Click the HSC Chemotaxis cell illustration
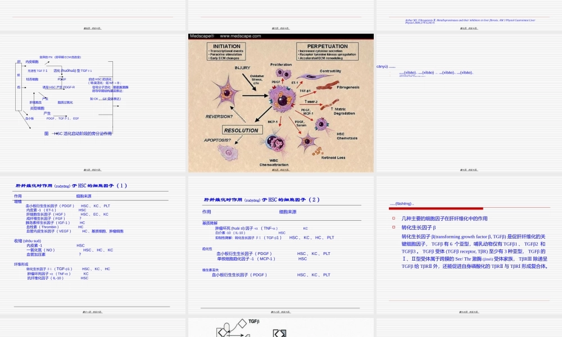This screenshot has height=337, width=562. 323,126
